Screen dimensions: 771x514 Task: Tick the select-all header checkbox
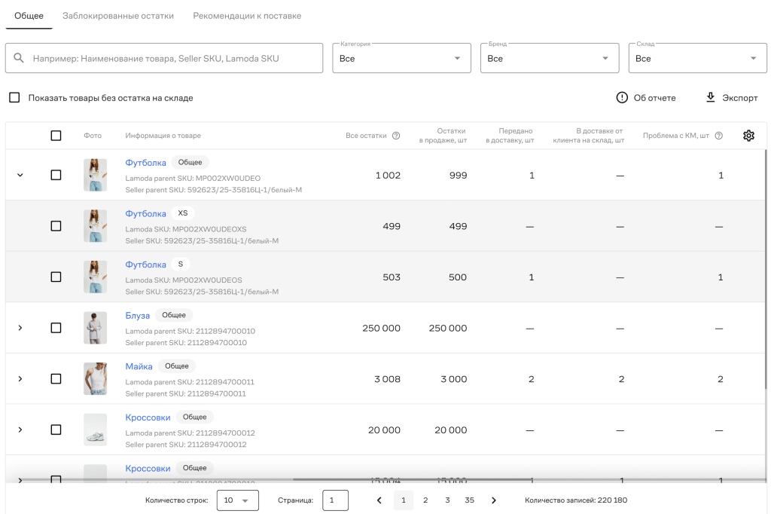click(56, 136)
